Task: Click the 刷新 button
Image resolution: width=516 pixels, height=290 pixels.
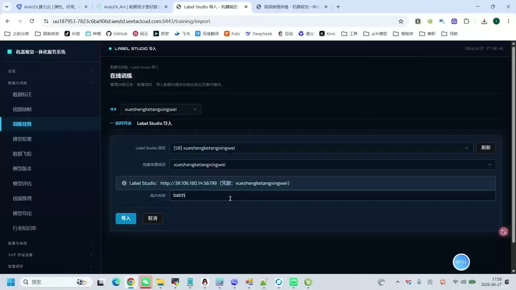Action: coord(486,148)
